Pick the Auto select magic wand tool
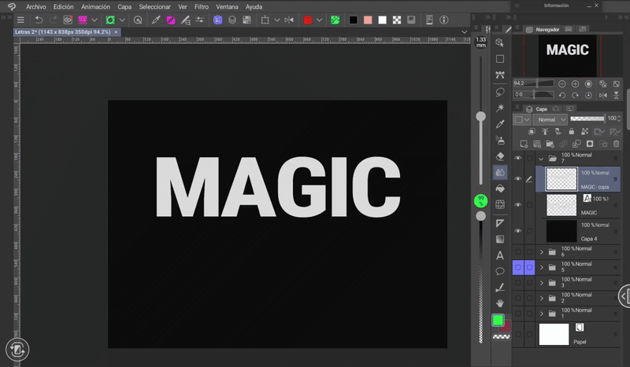Image resolution: width=630 pixels, height=367 pixels. point(499,108)
